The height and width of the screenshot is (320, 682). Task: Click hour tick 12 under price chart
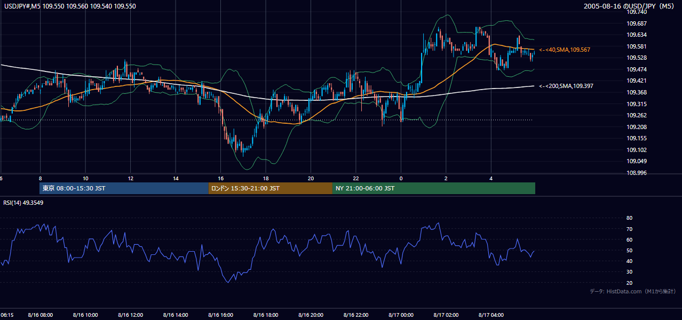point(130,179)
